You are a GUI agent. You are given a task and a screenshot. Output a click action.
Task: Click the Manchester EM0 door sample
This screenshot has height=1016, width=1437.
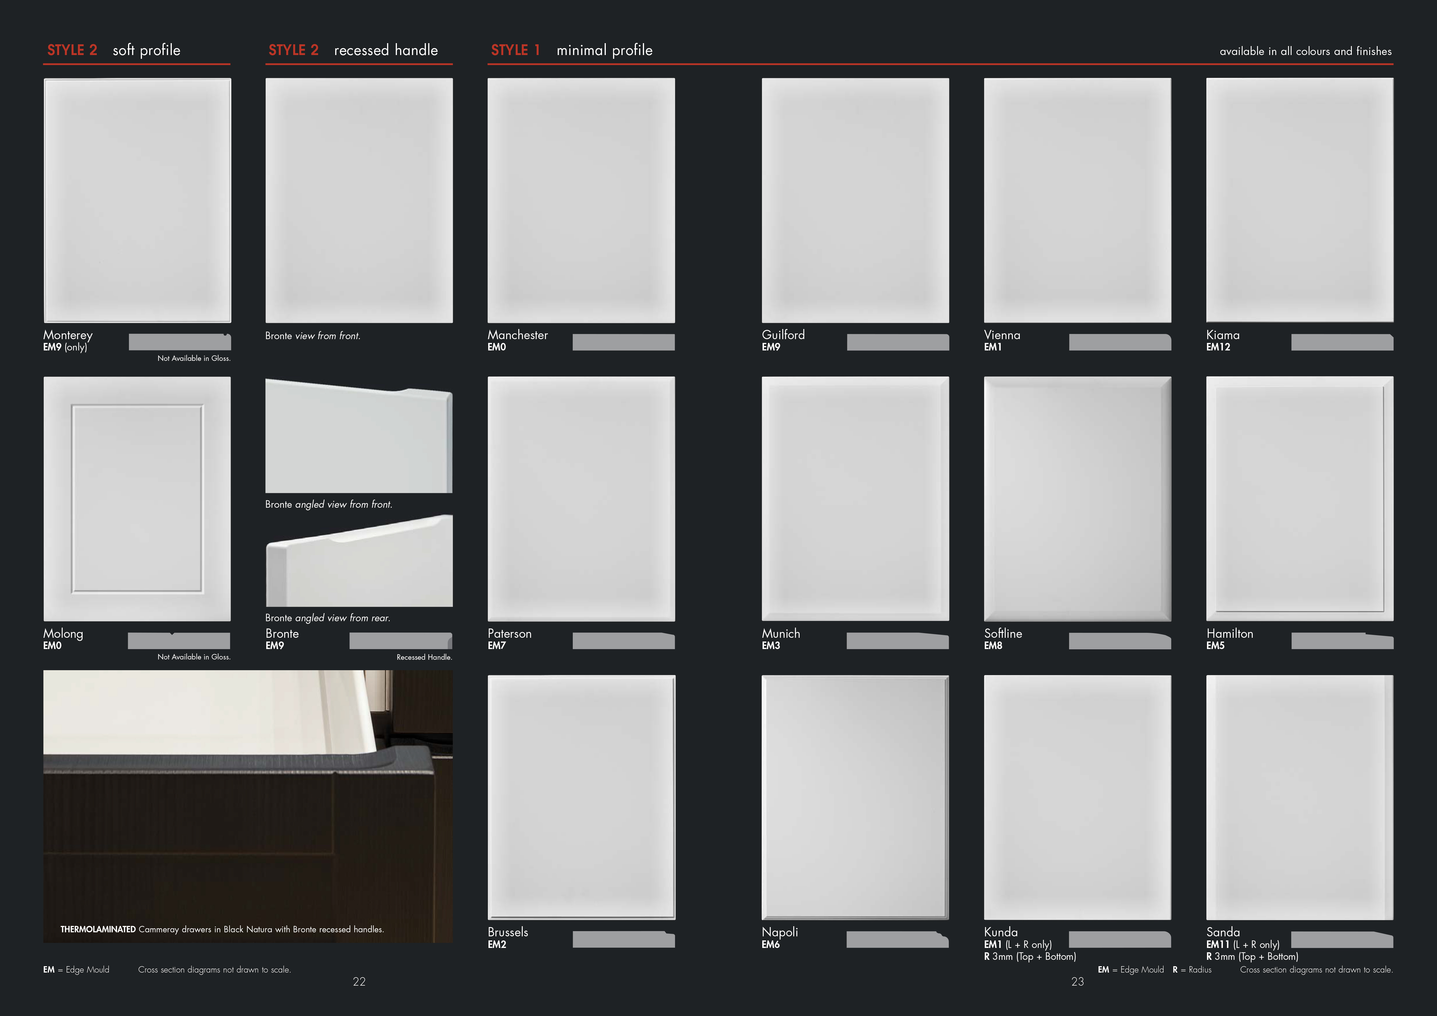(x=581, y=200)
